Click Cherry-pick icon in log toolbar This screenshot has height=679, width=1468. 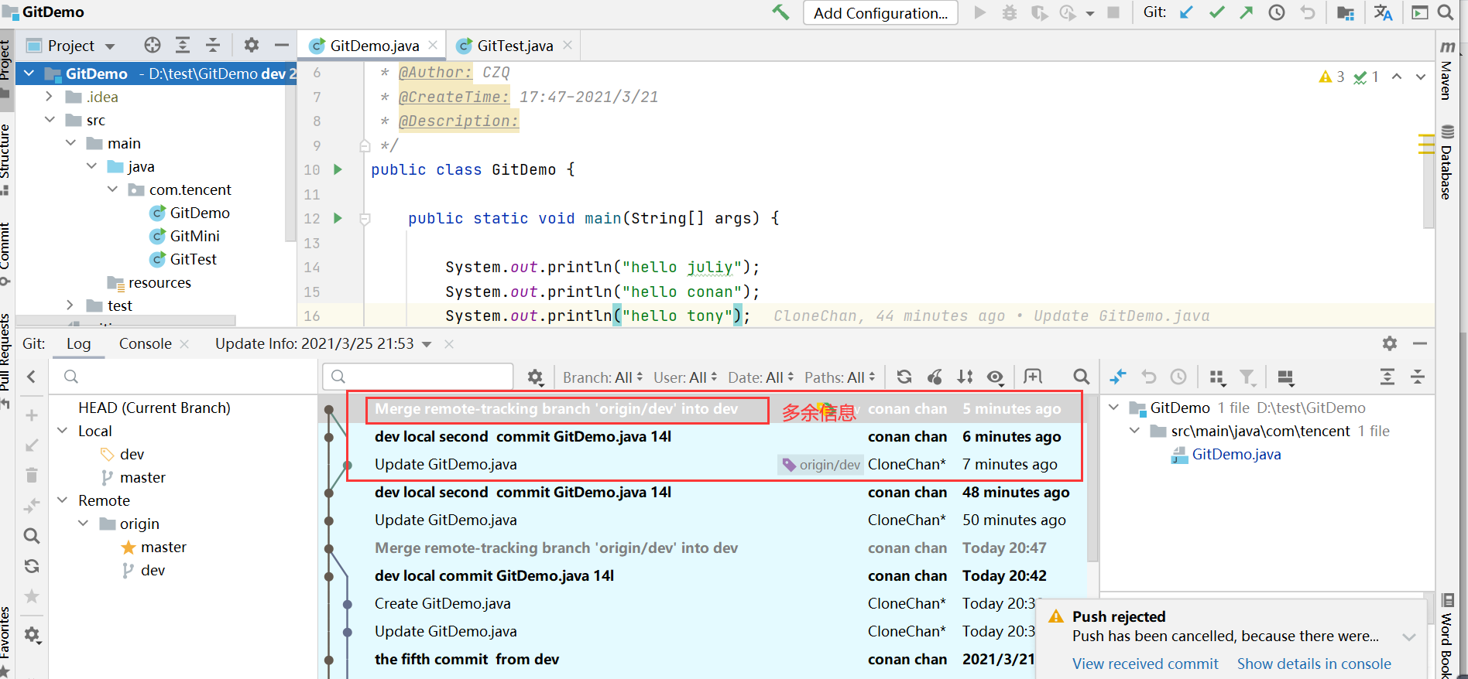click(x=935, y=377)
